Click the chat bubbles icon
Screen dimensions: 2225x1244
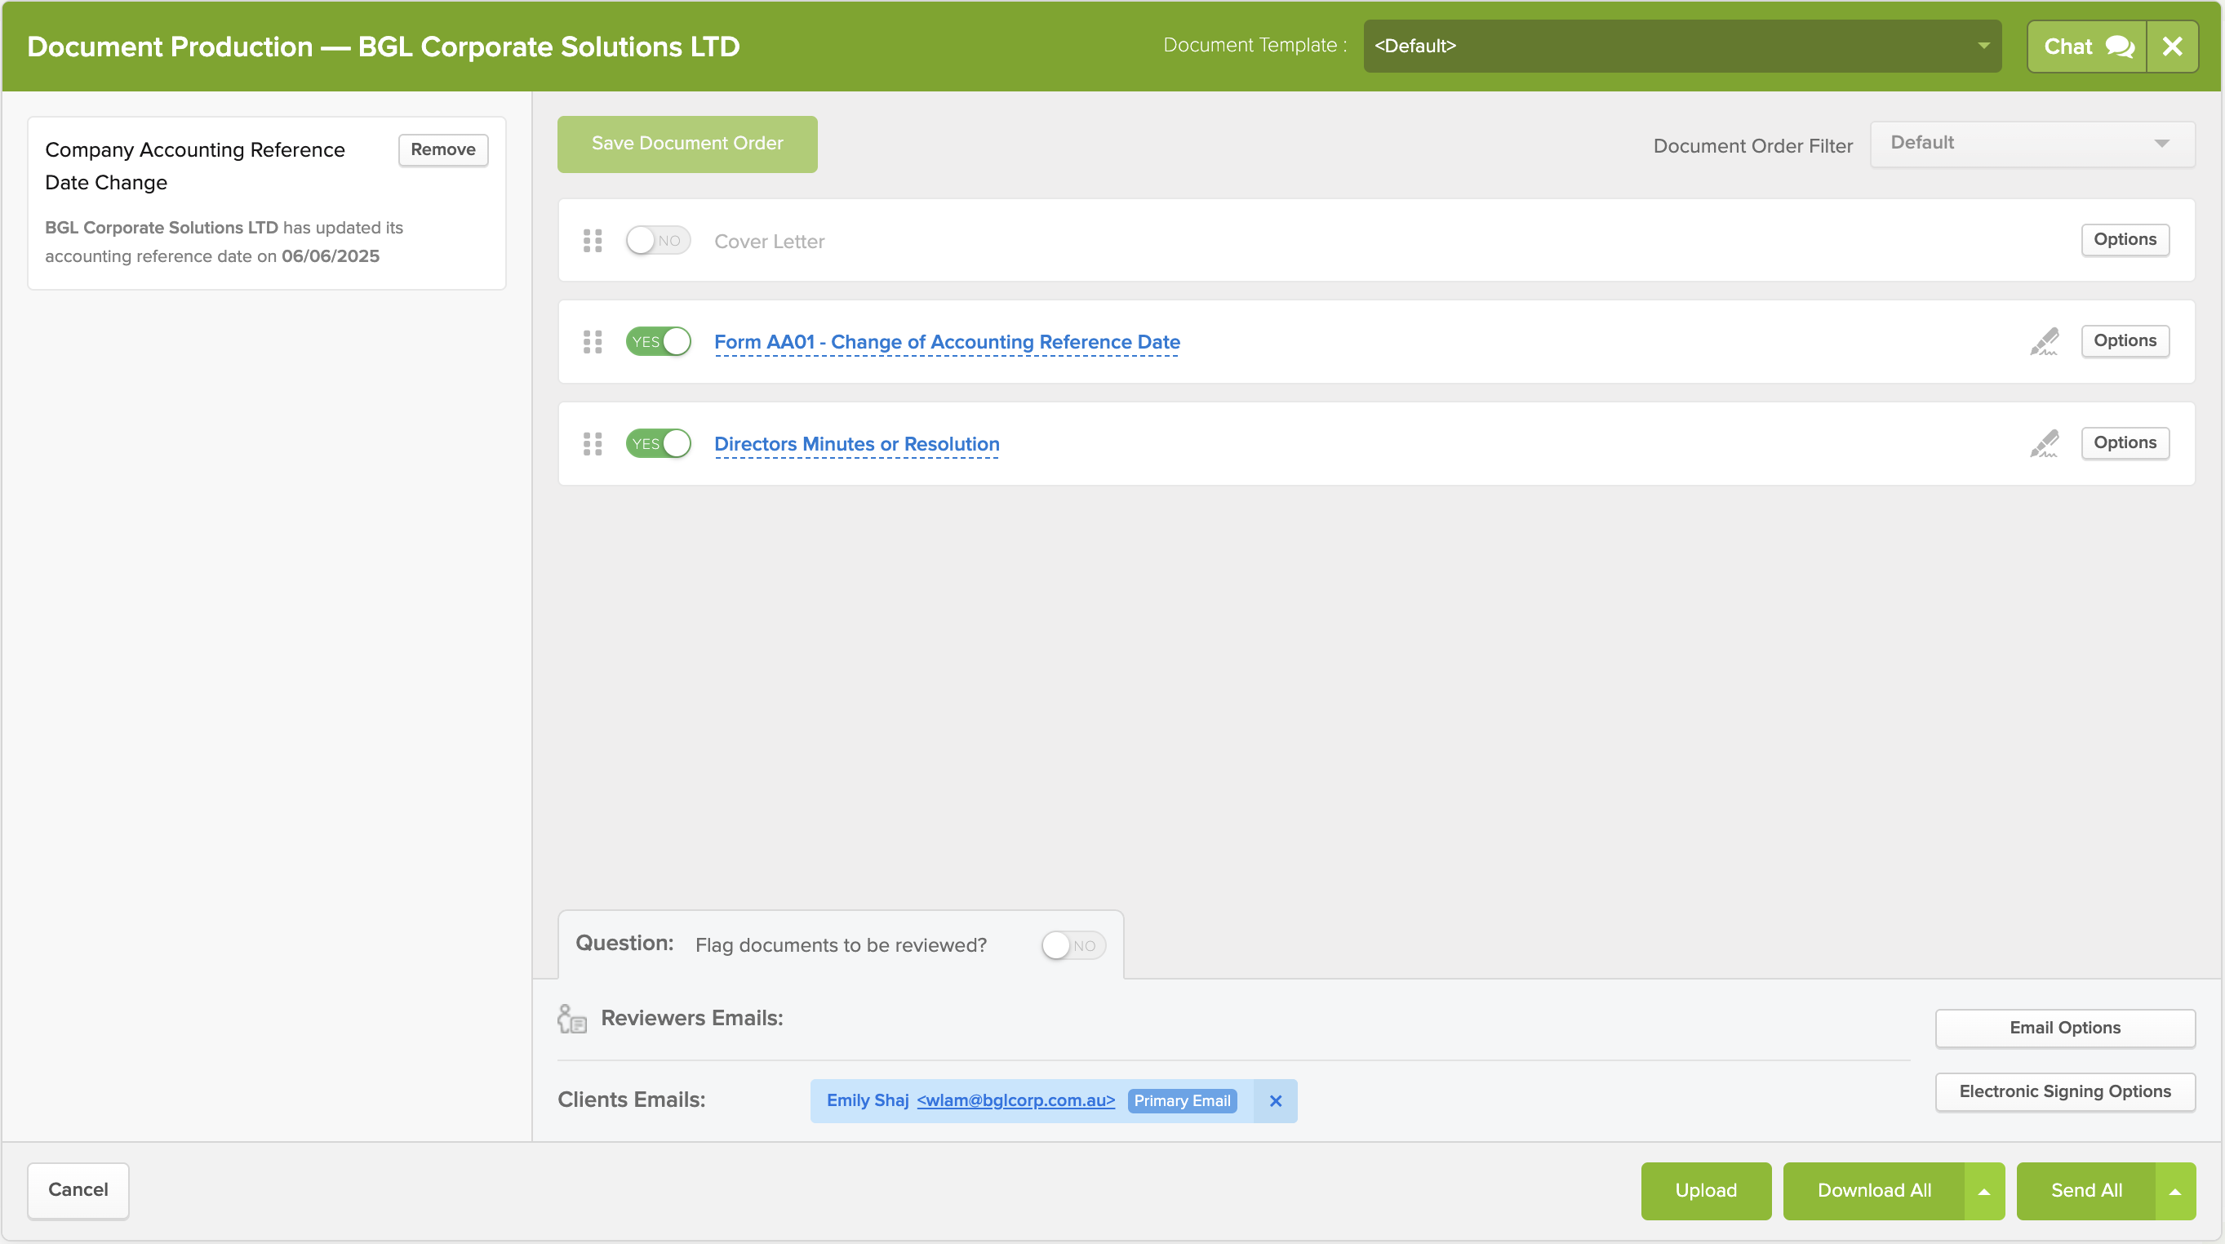coord(2120,47)
